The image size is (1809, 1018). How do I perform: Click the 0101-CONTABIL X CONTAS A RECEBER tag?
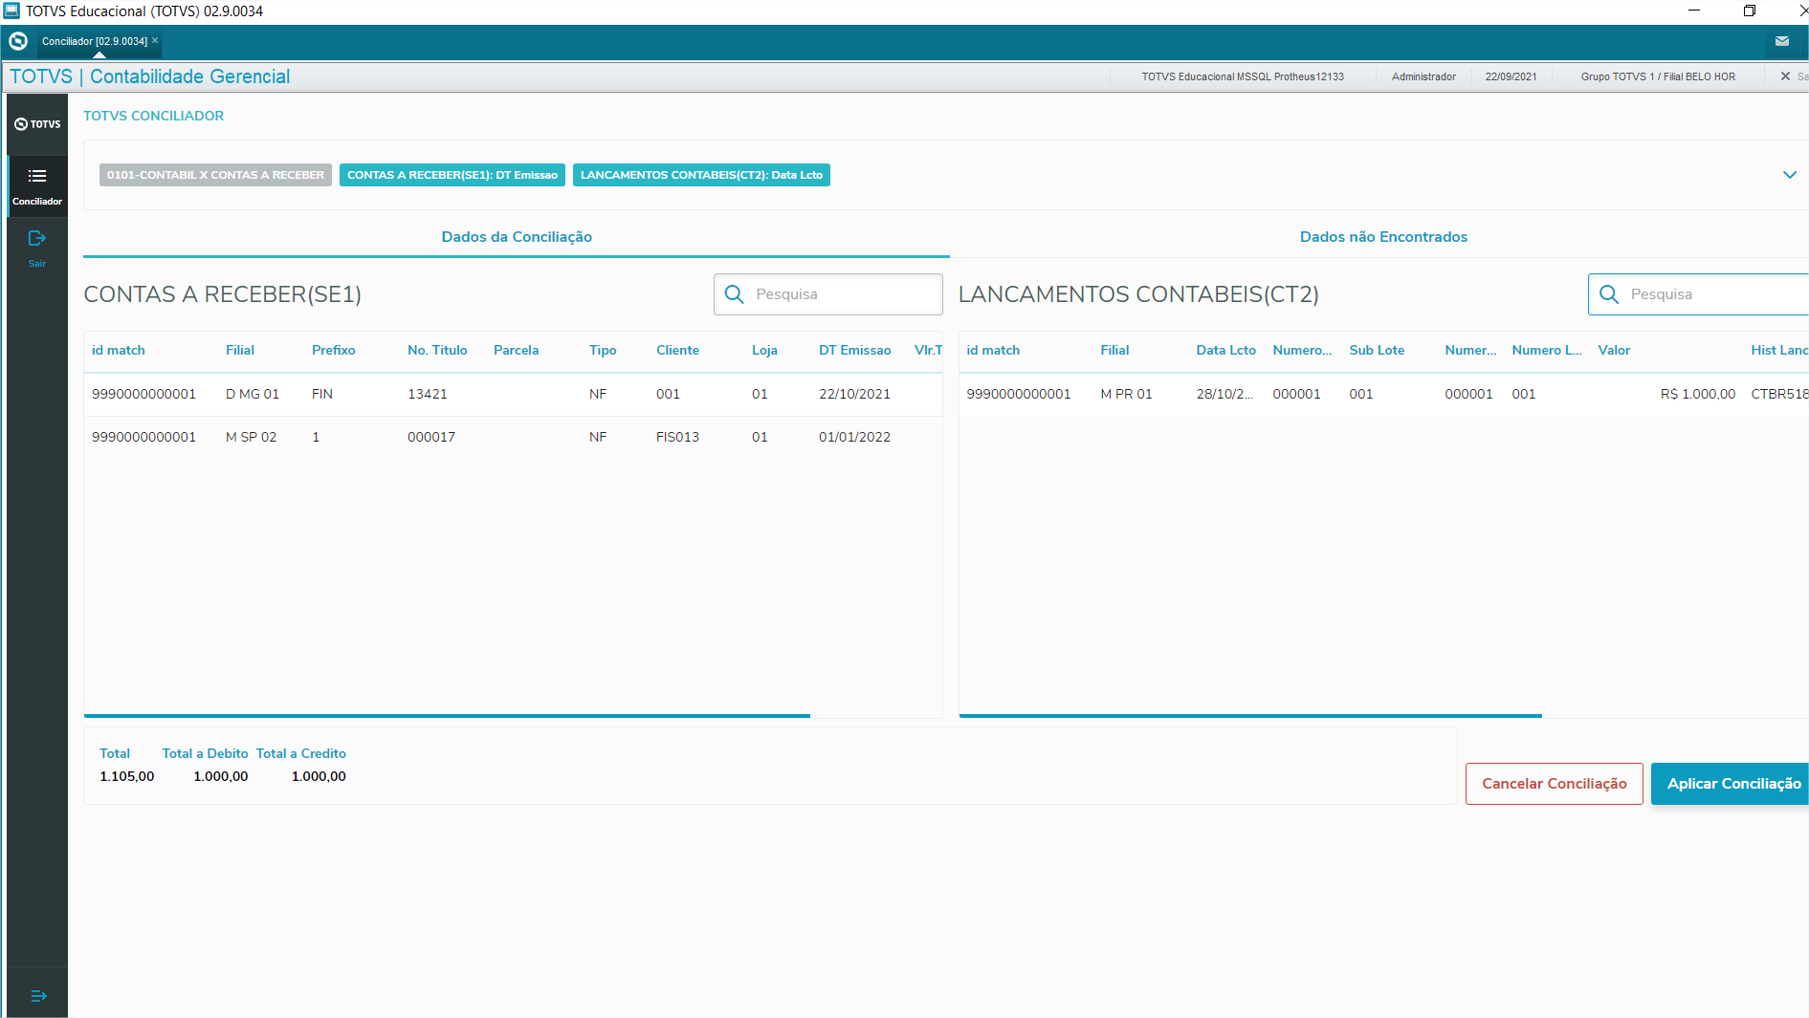coord(215,175)
